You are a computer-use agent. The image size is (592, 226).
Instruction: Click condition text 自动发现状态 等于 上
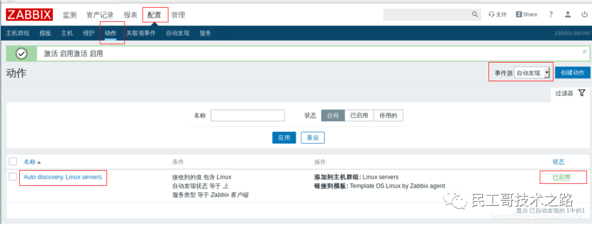click(200, 186)
